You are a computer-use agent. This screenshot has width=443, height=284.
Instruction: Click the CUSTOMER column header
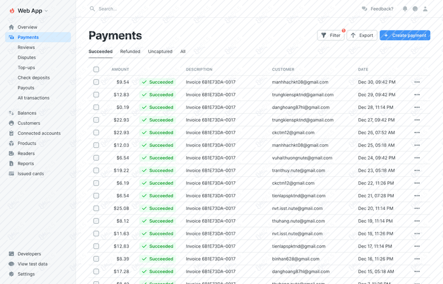(x=283, y=70)
